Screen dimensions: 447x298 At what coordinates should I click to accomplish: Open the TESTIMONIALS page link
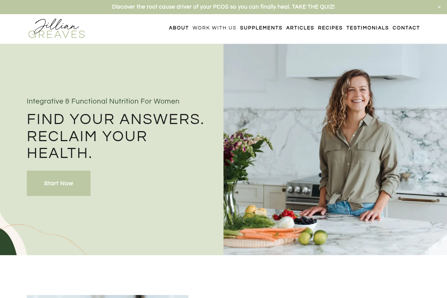367,28
